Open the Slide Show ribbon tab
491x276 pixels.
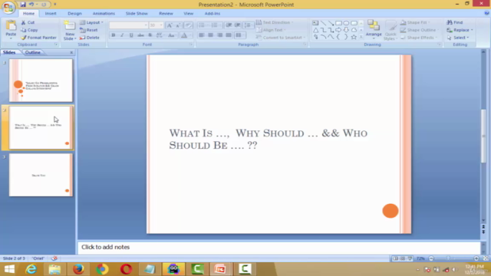137,14
